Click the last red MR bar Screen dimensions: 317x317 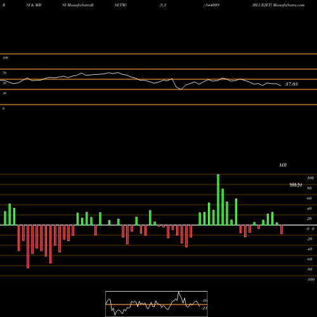coord(281,230)
